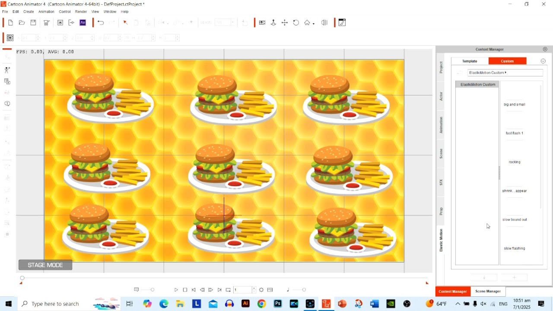Play the animation
553x311 pixels.
pos(176,290)
